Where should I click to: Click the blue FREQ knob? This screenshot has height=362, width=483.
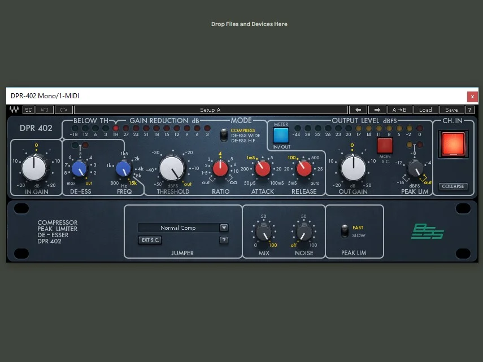[124, 169]
